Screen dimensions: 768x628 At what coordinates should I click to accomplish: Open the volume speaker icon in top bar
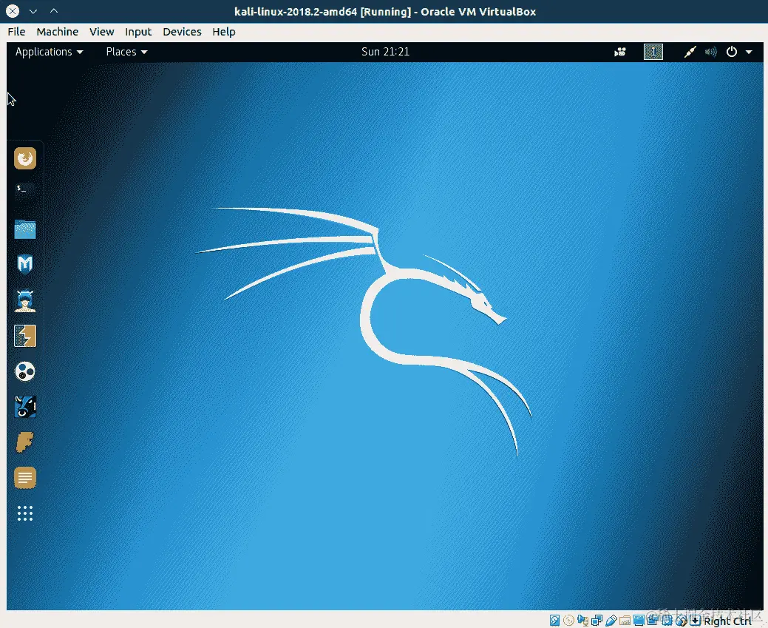[x=710, y=52]
